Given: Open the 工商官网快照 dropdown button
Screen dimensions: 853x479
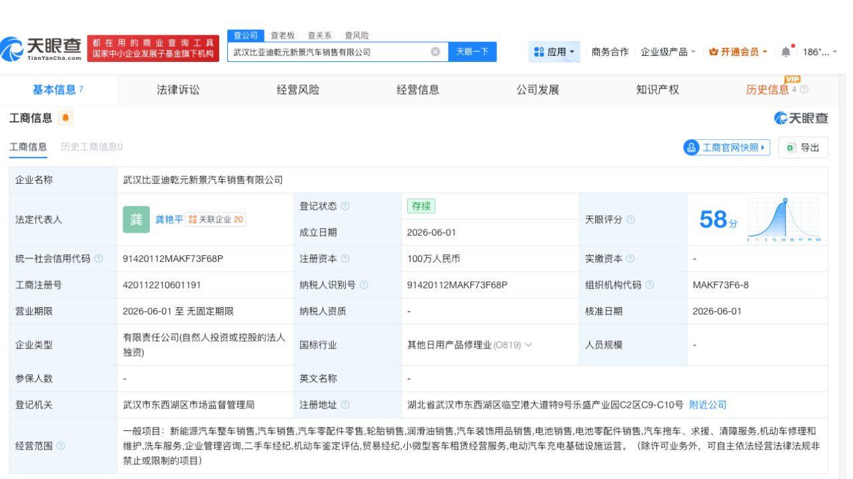Looking at the screenshot, I should pyautogui.click(x=726, y=147).
